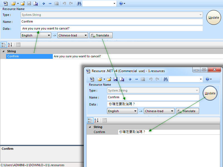
Task: Open the dropdown arrow beside front window open icon
Action: [104, 79]
